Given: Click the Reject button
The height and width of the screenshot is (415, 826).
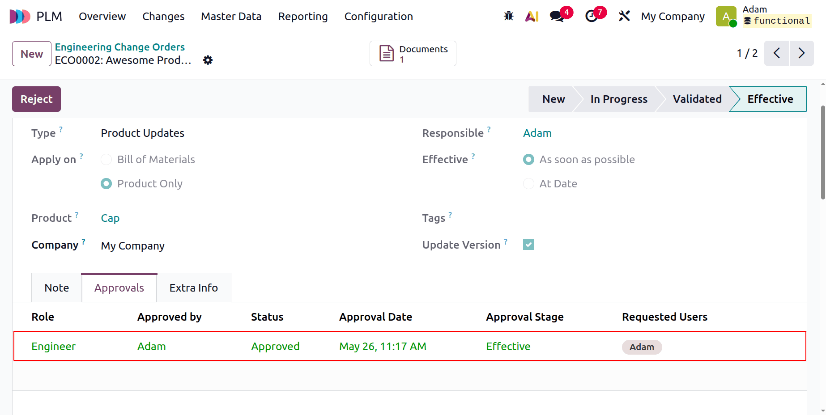Looking at the screenshot, I should click(x=36, y=99).
